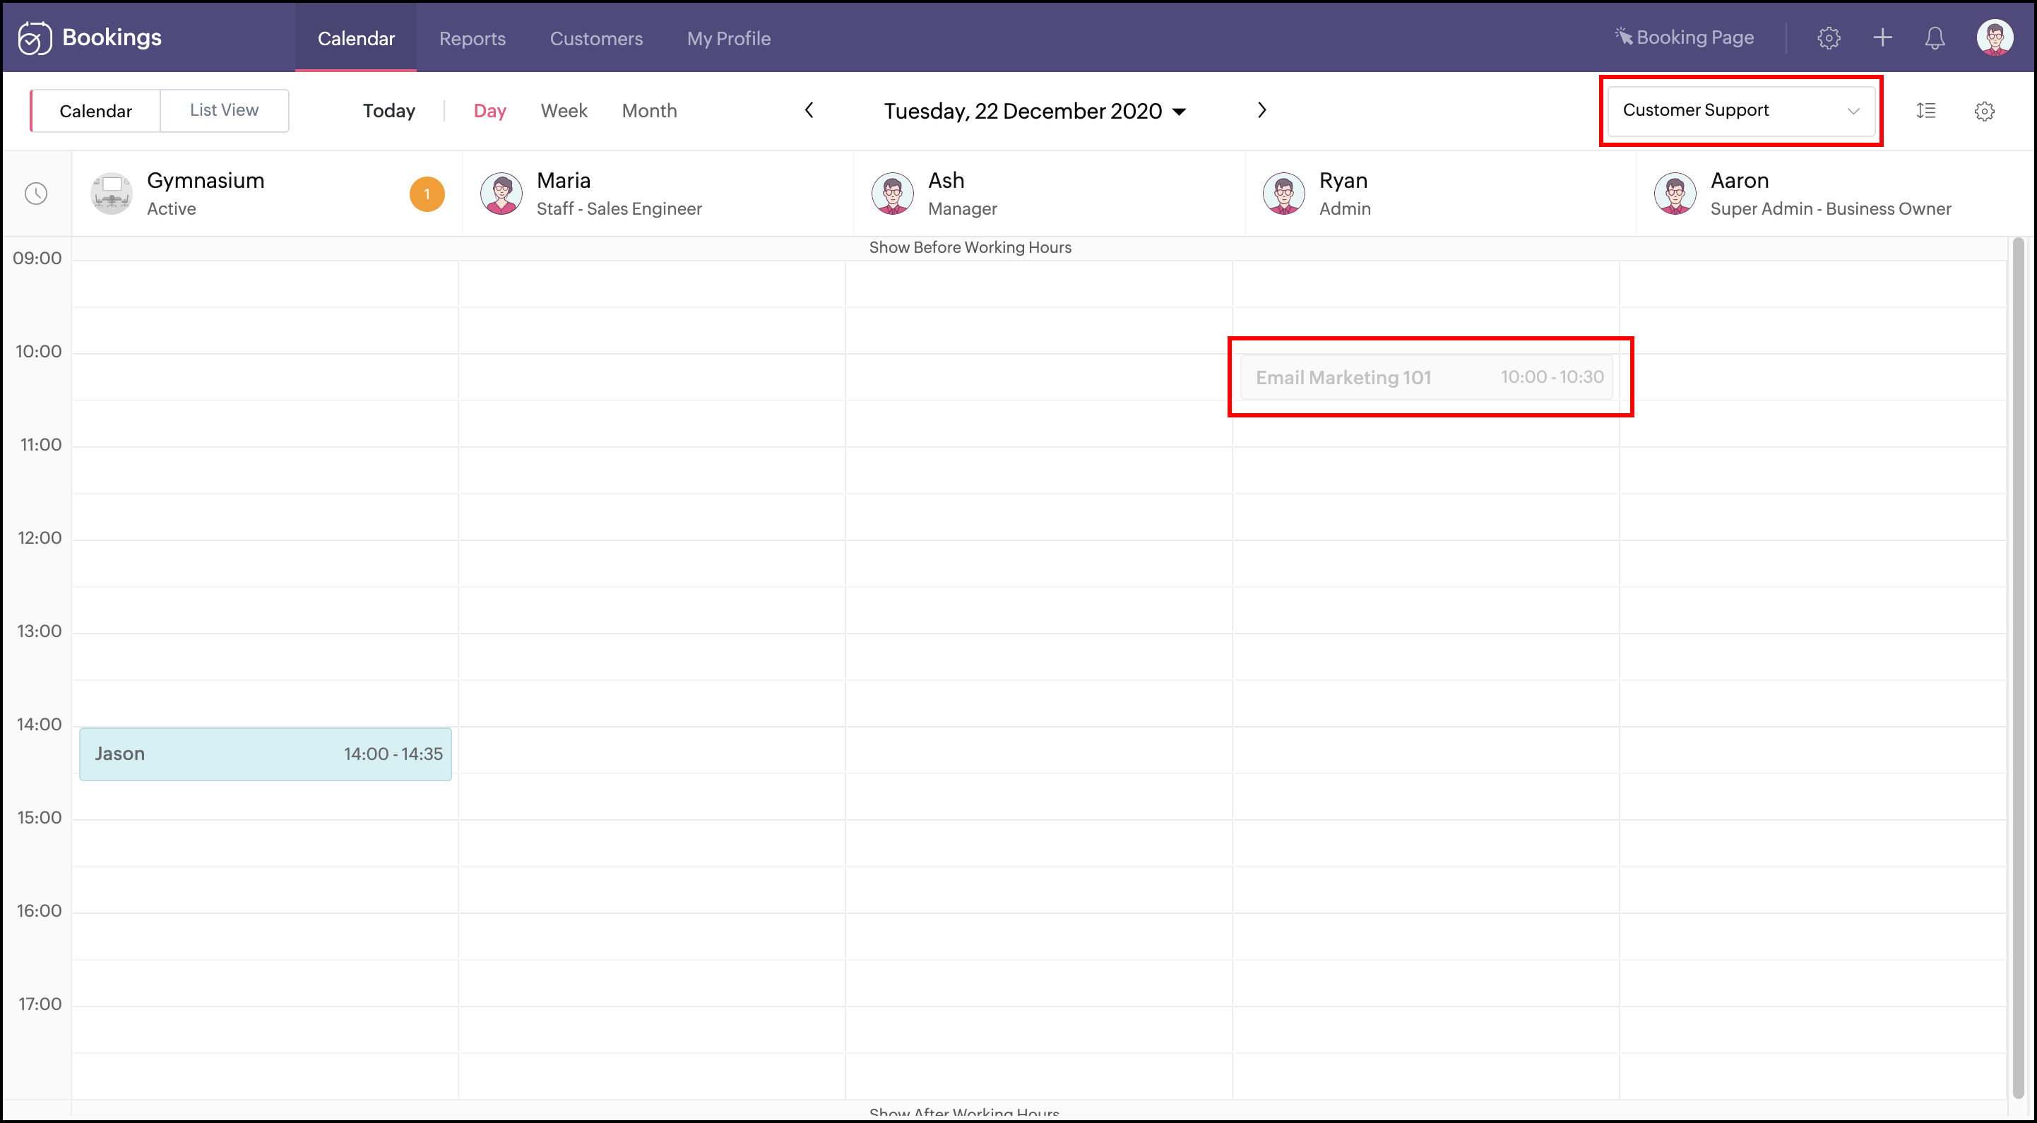Open the notifications bell

click(x=1934, y=38)
